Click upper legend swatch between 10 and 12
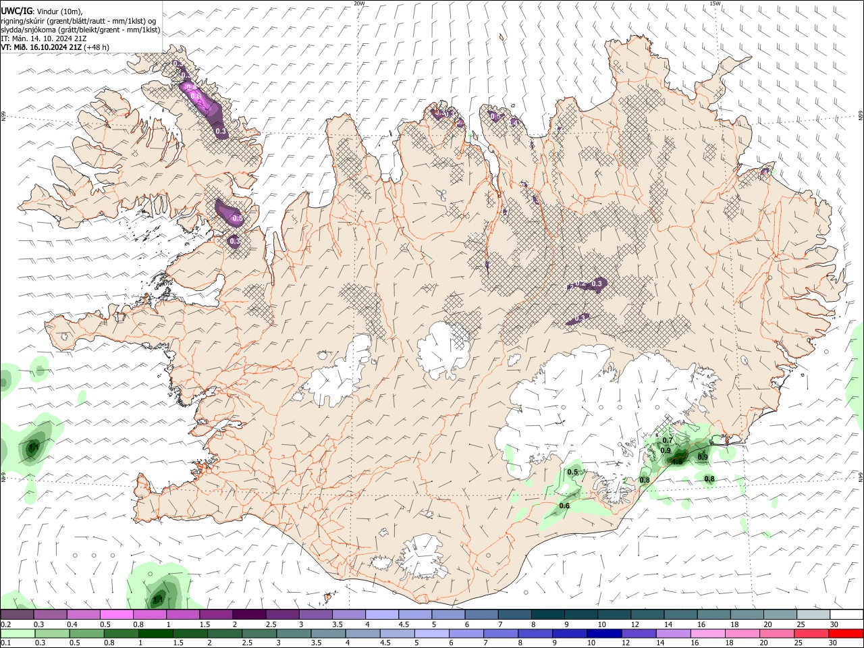The width and height of the screenshot is (864, 648). click(x=614, y=614)
